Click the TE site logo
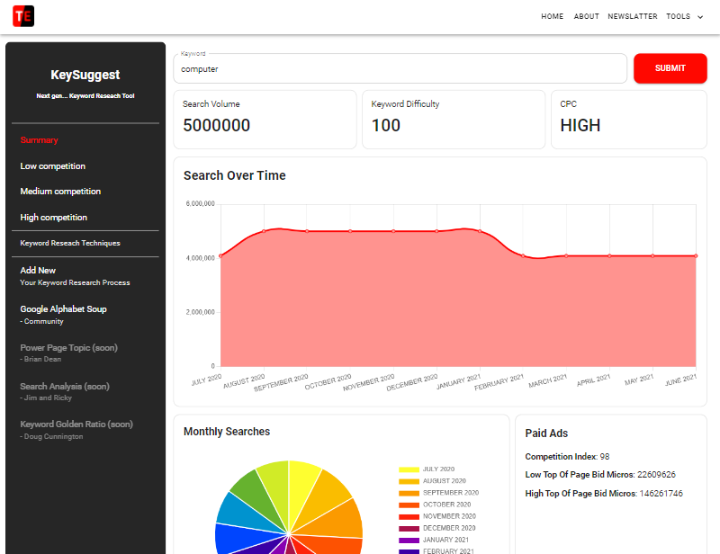720x554 pixels. [x=23, y=16]
